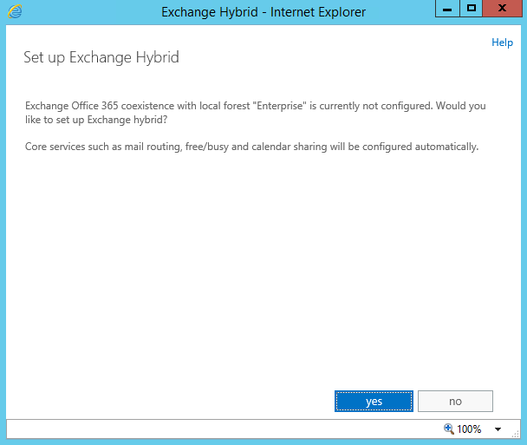Click the 100% zoom level text

click(x=469, y=429)
